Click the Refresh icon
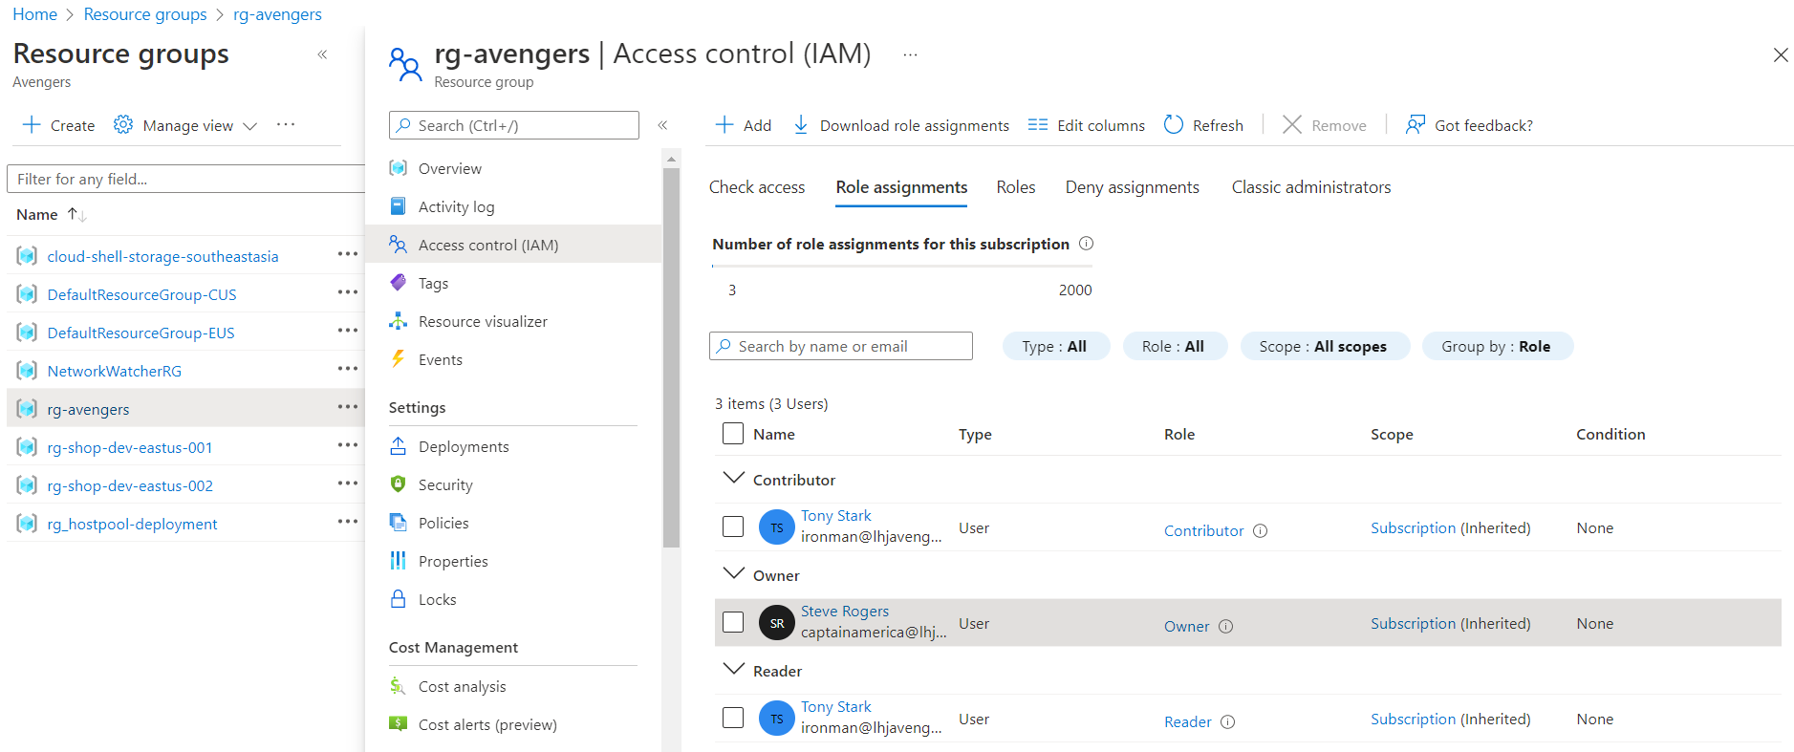Viewport: 1794px width, 752px height. click(1174, 125)
